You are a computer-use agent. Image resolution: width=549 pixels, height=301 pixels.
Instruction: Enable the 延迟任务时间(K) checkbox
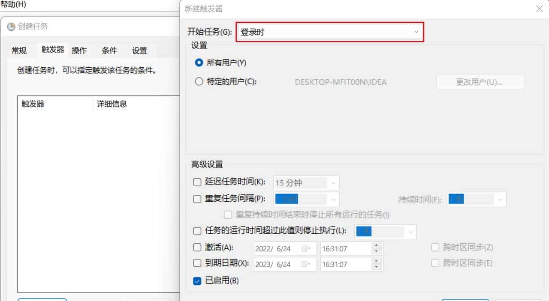point(197,182)
